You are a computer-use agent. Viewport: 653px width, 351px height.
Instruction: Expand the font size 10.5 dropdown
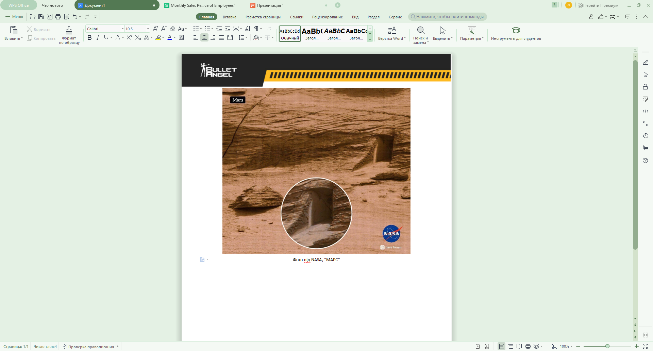pos(148,29)
